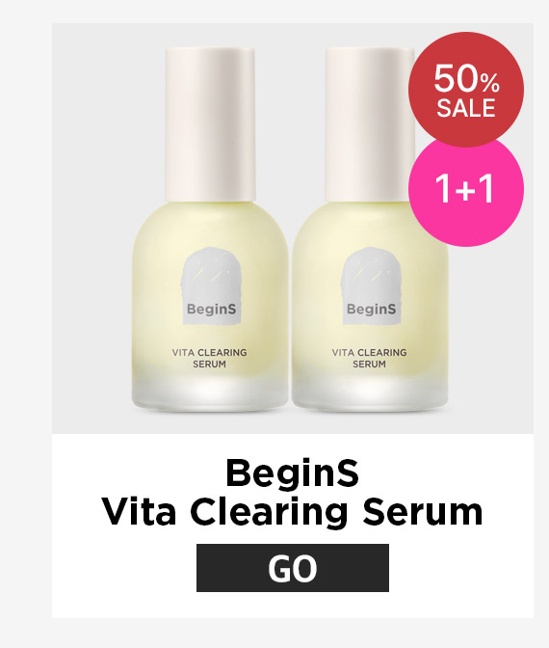Image resolution: width=549 pixels, height=648 pixels.
Task: Click the white cap of right bottle
Action: [x=370, y=124]
